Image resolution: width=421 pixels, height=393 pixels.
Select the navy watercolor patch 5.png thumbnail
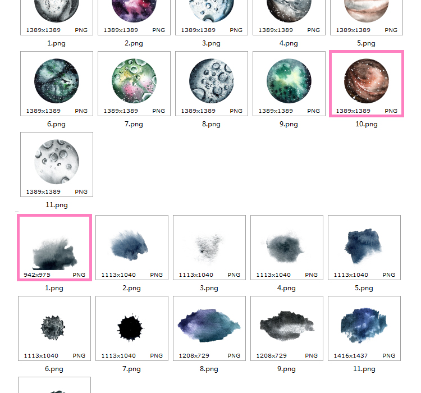point(364,248)
